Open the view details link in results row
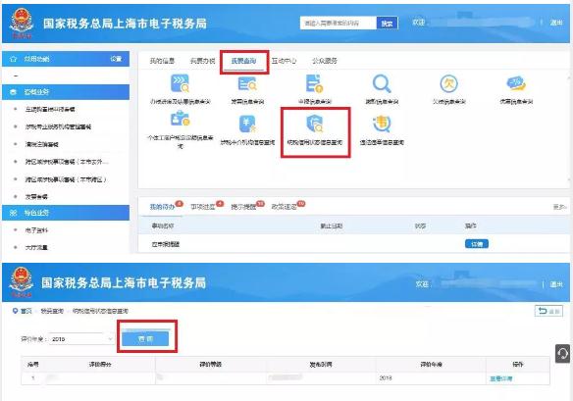 tap(501, 378)
